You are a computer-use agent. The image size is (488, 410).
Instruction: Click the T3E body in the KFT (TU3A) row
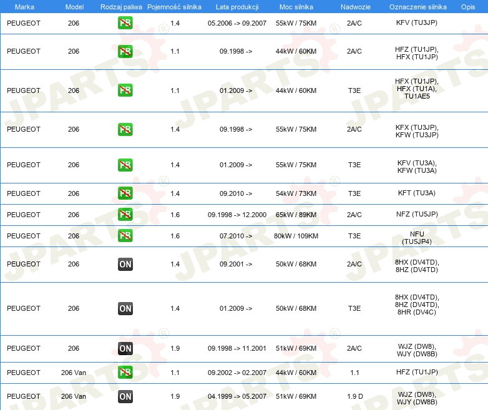[354, 193]
